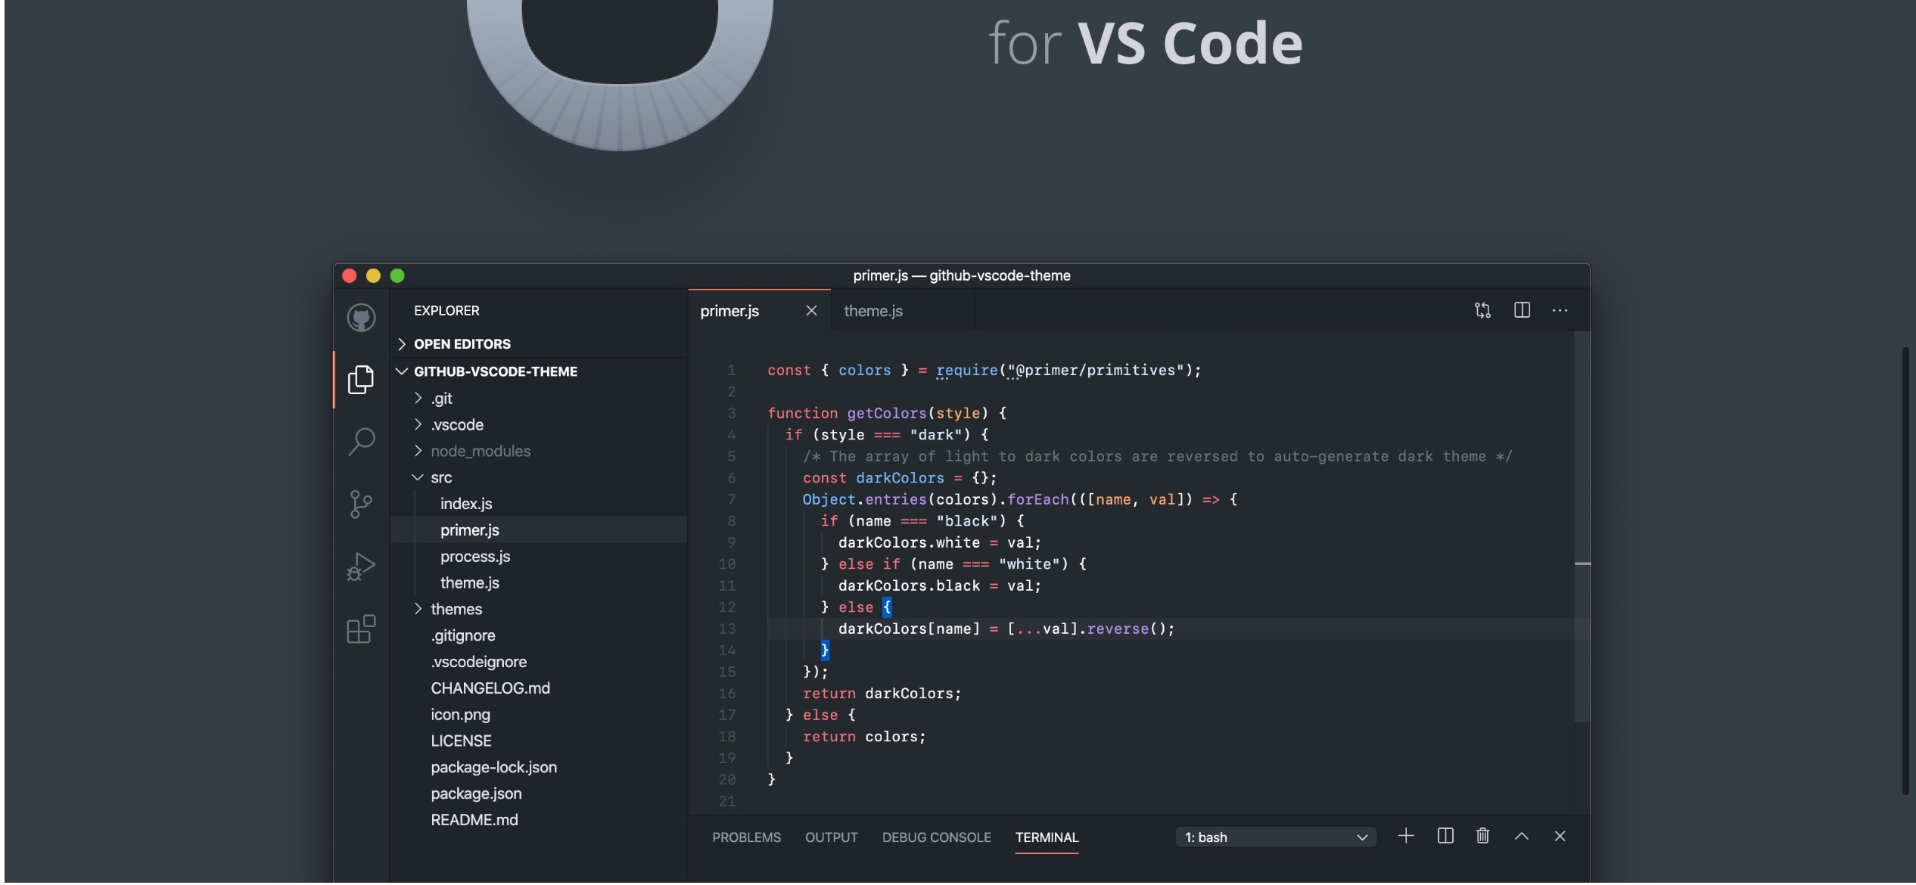
Task: Close the primer.js editor tab
Action: 811,311
